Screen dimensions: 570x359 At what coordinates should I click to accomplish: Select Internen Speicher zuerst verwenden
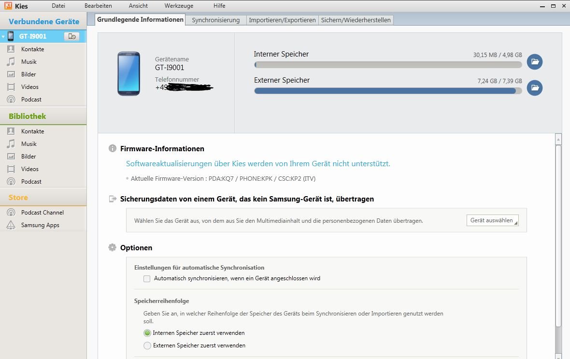click(147, 333)
